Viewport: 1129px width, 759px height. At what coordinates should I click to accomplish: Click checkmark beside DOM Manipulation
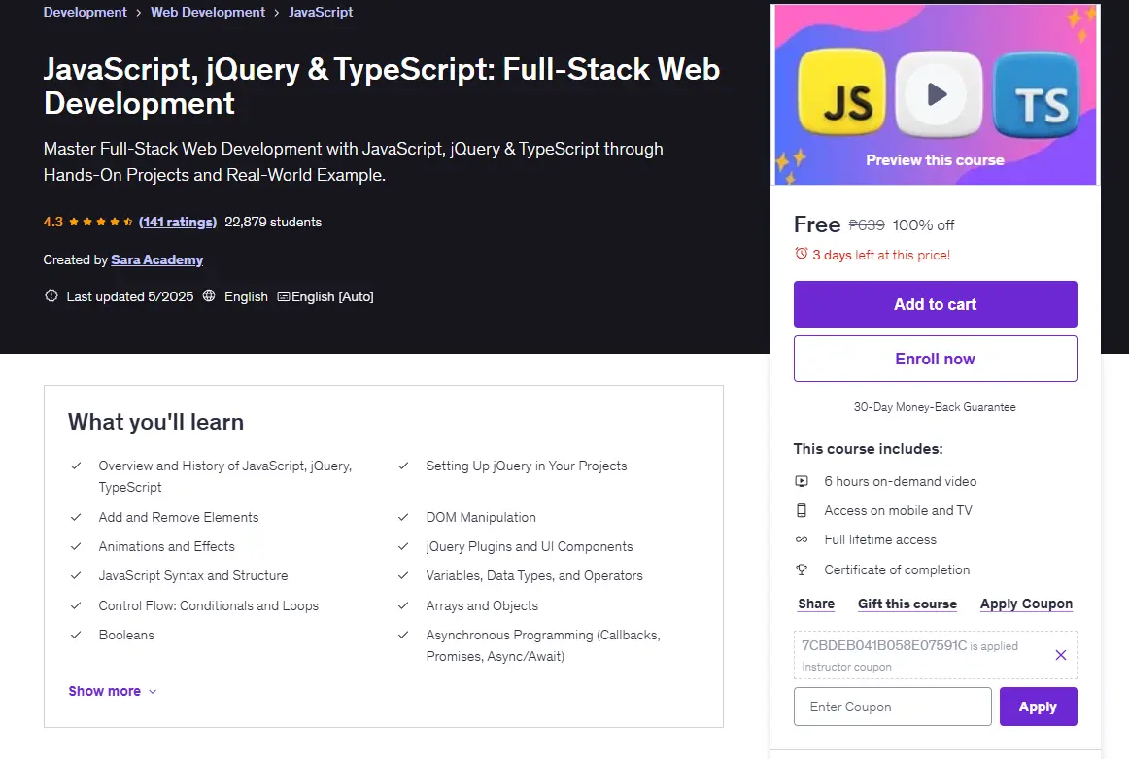click(x=403, y=517)
